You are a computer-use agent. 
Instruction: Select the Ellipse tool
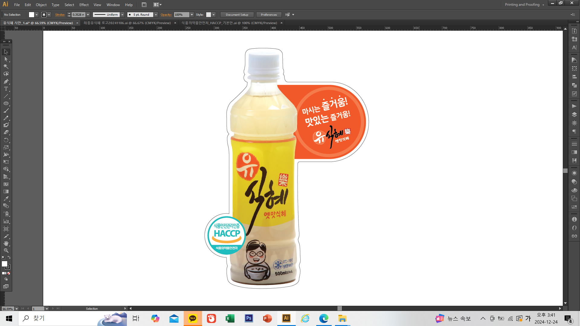(6, 104)
